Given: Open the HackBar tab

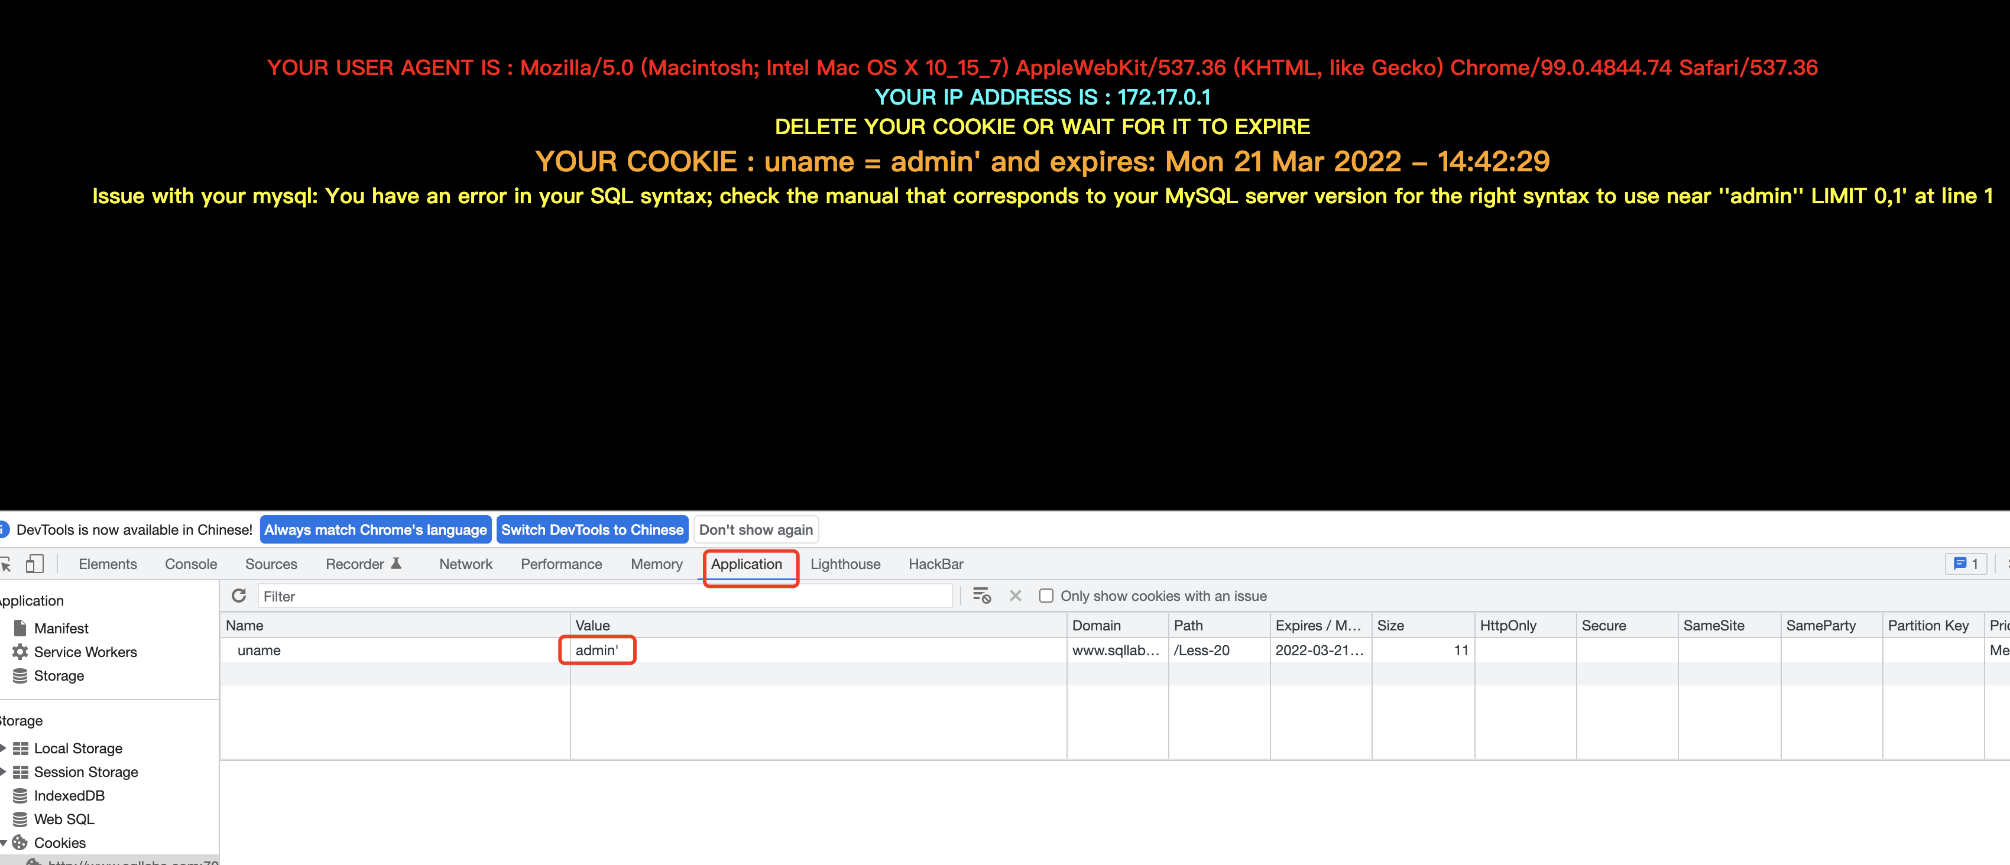Looking at the screenshot, I should (x=935, y=564).
